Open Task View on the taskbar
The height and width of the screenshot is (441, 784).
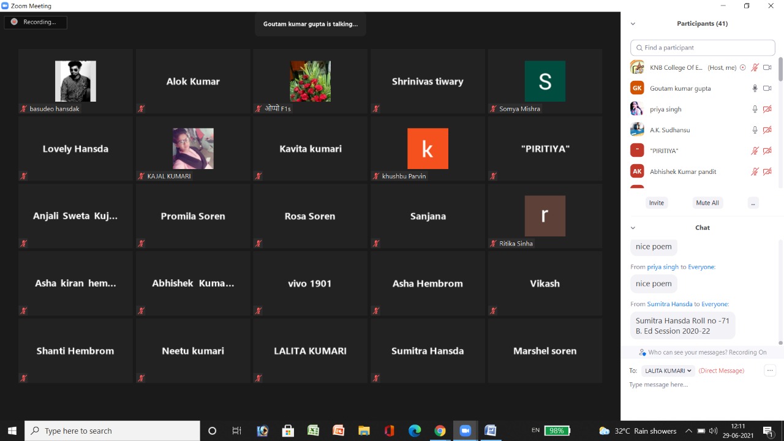click(236, 431)
